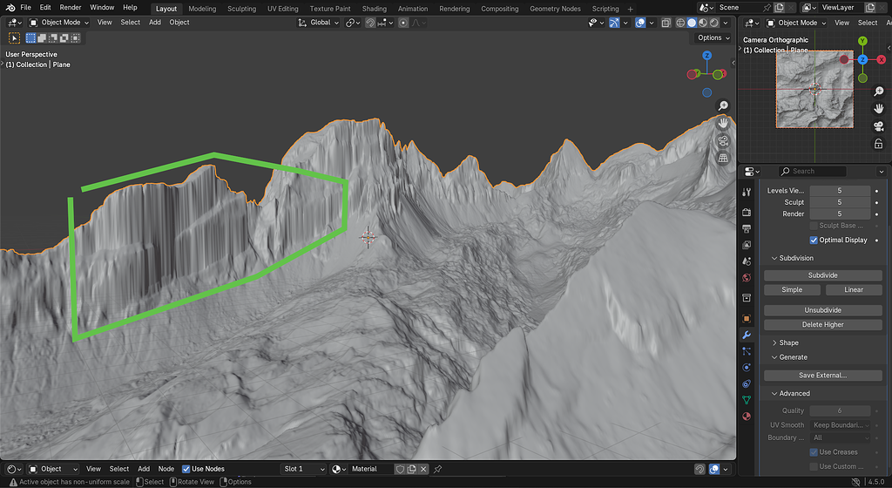Open the Render menu
This screenshot has height=488, width=892.
tap(71, 7)
